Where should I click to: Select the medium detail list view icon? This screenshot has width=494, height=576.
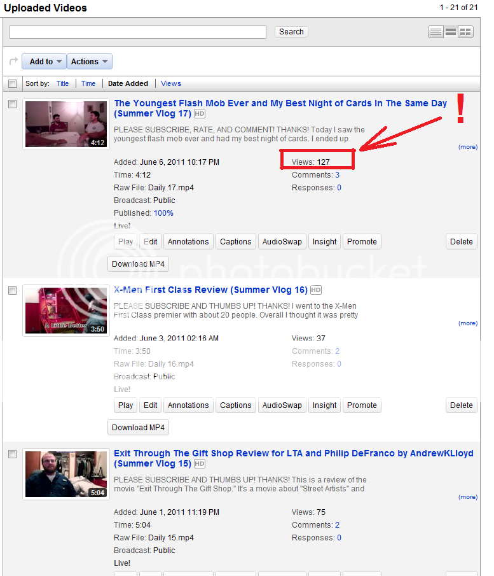[x=451, y=32]
